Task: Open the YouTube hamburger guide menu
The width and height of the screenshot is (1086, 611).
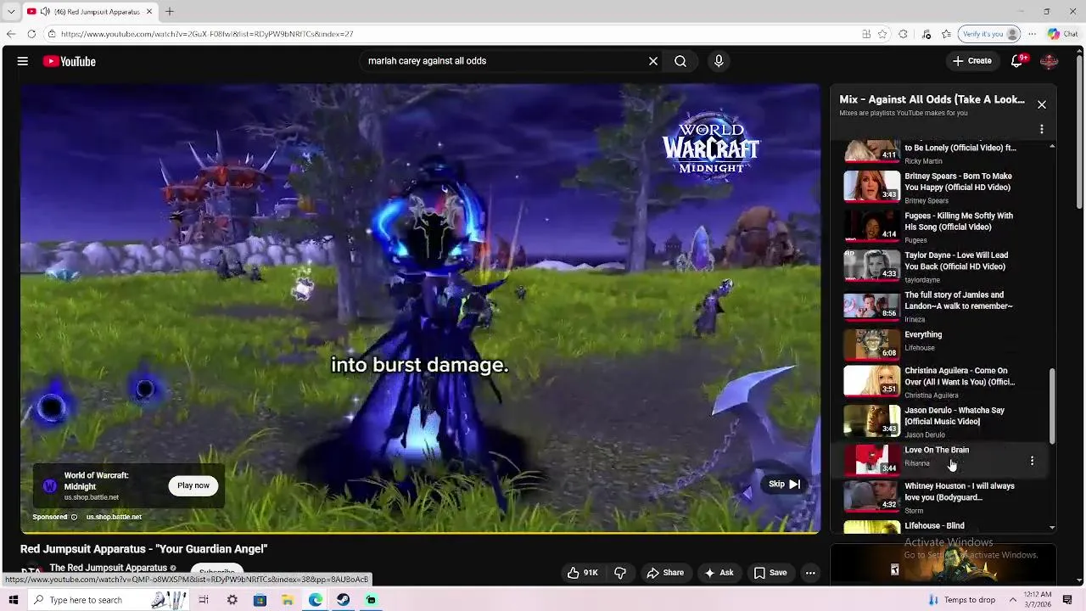Action: pos(23,61)
